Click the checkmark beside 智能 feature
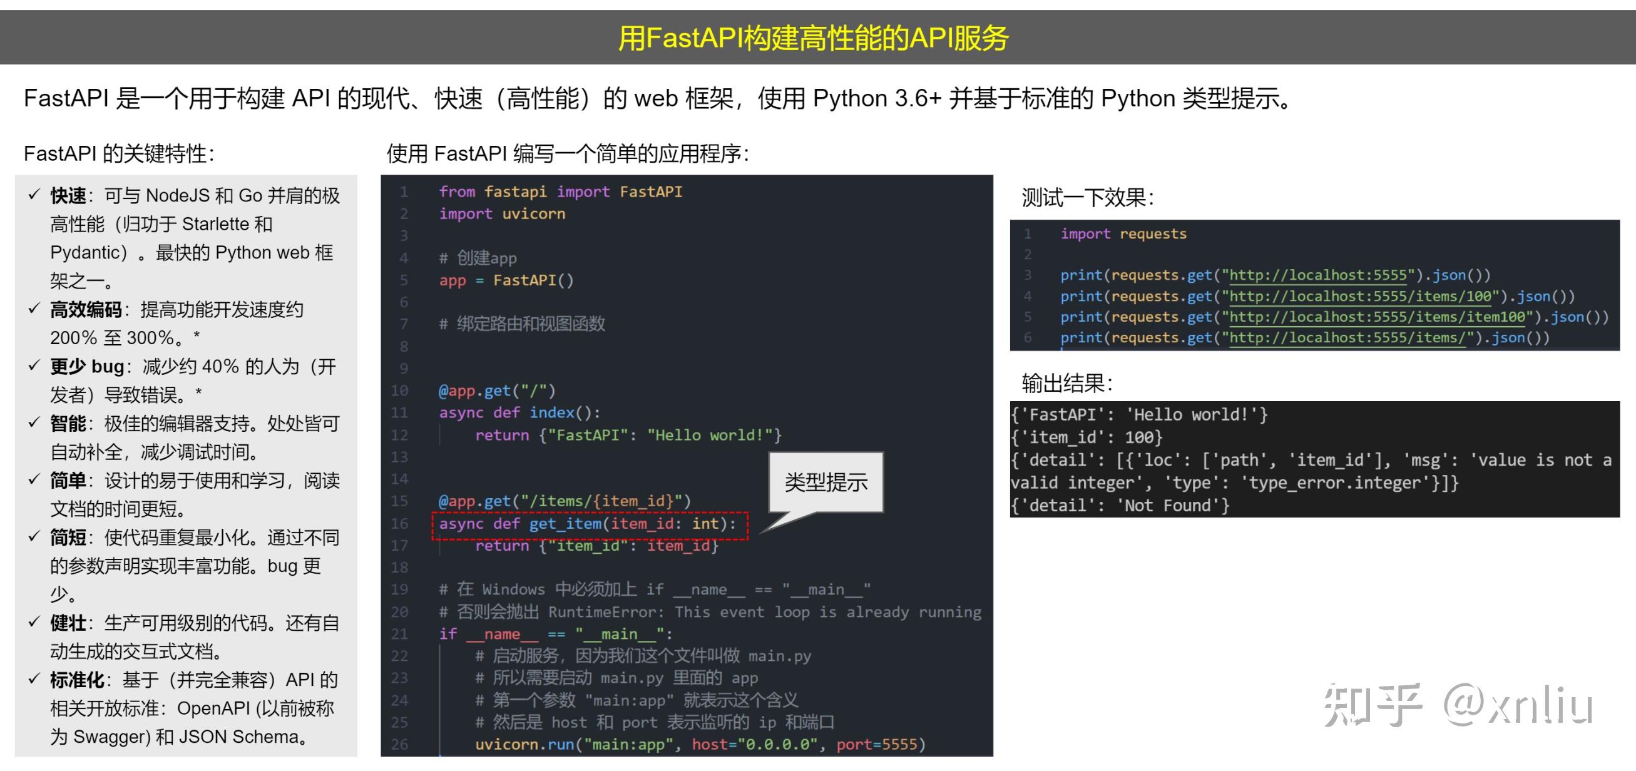Screen dimensions: 1636x771 [x=35, y=424]
